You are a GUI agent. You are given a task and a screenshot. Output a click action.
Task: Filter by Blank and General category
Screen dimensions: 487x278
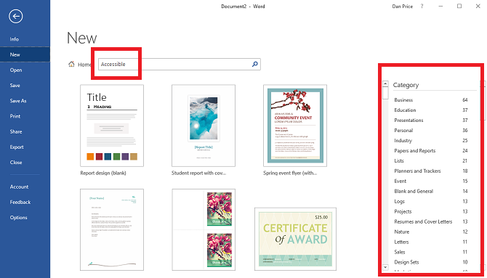click(431, 191)
